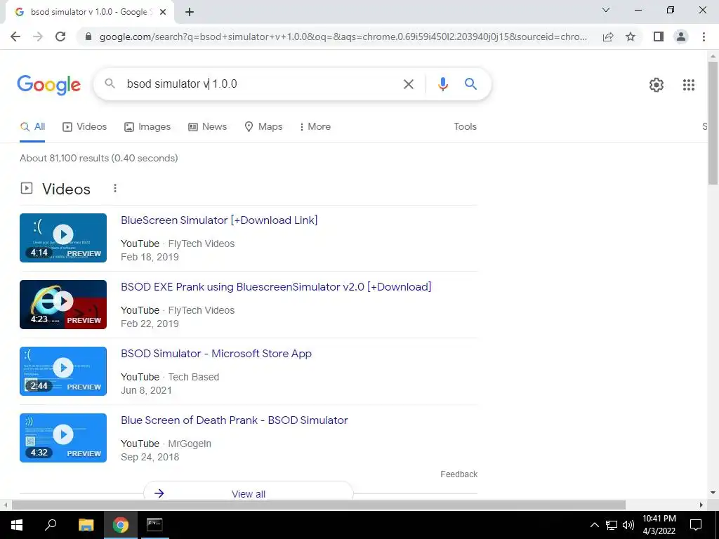Switch to News results tab
The image size is (719, 539).
click(x=207, y=127)
